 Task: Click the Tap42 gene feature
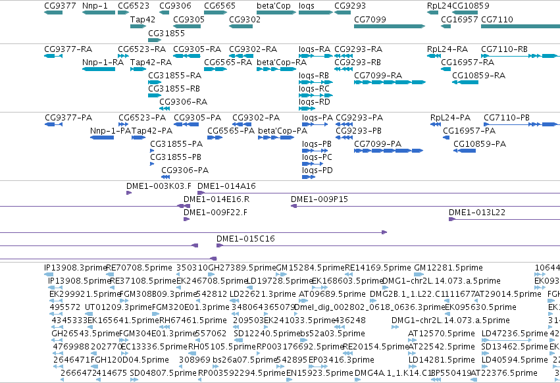[138, 26]
